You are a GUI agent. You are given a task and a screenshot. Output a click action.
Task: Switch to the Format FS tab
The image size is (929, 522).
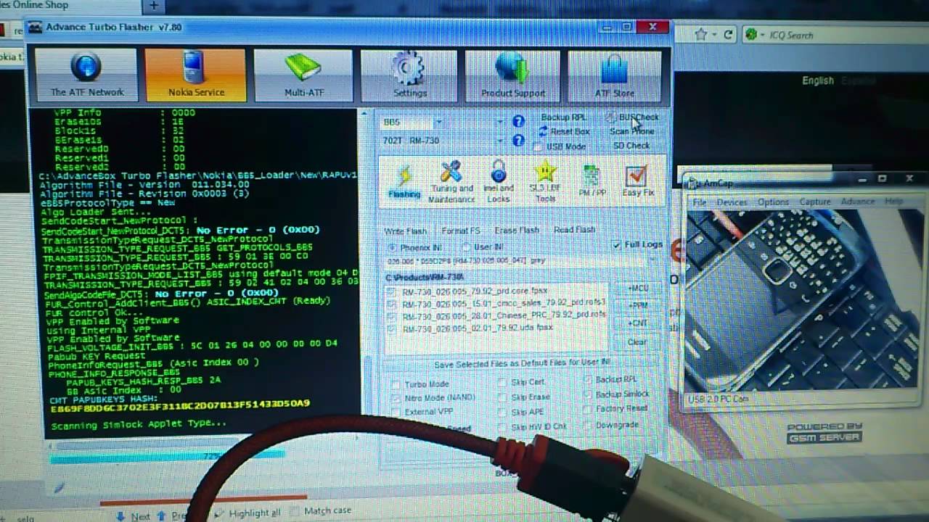(x=461, y=231)
